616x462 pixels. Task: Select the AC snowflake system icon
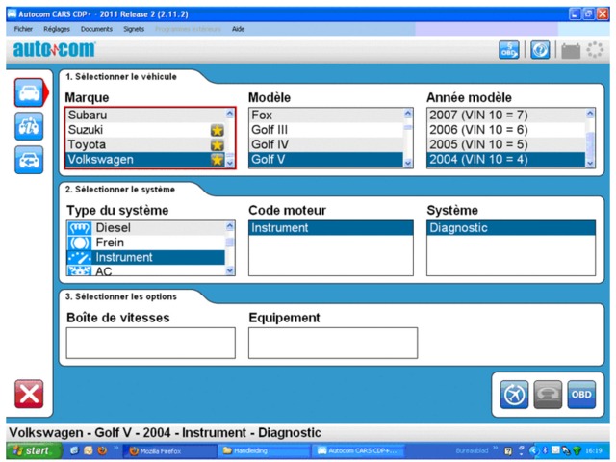[x=80, y=270]
